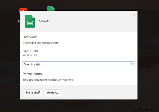Image resolution: width=159 pixels, height=112 pixels.
Task: Click the 'Version: 1.2' text
Action: (30, 55)
